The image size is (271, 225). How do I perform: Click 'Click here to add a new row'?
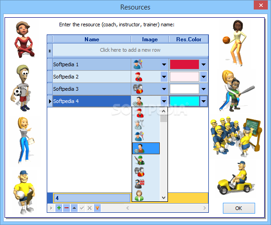pyautogui.click(x=130, y=50)
